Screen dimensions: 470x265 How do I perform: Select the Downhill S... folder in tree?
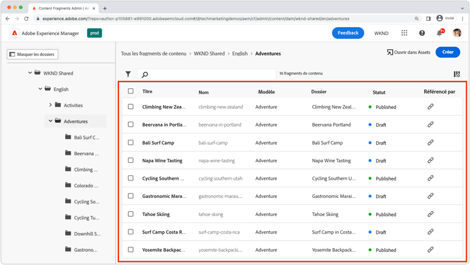[83, 234]
